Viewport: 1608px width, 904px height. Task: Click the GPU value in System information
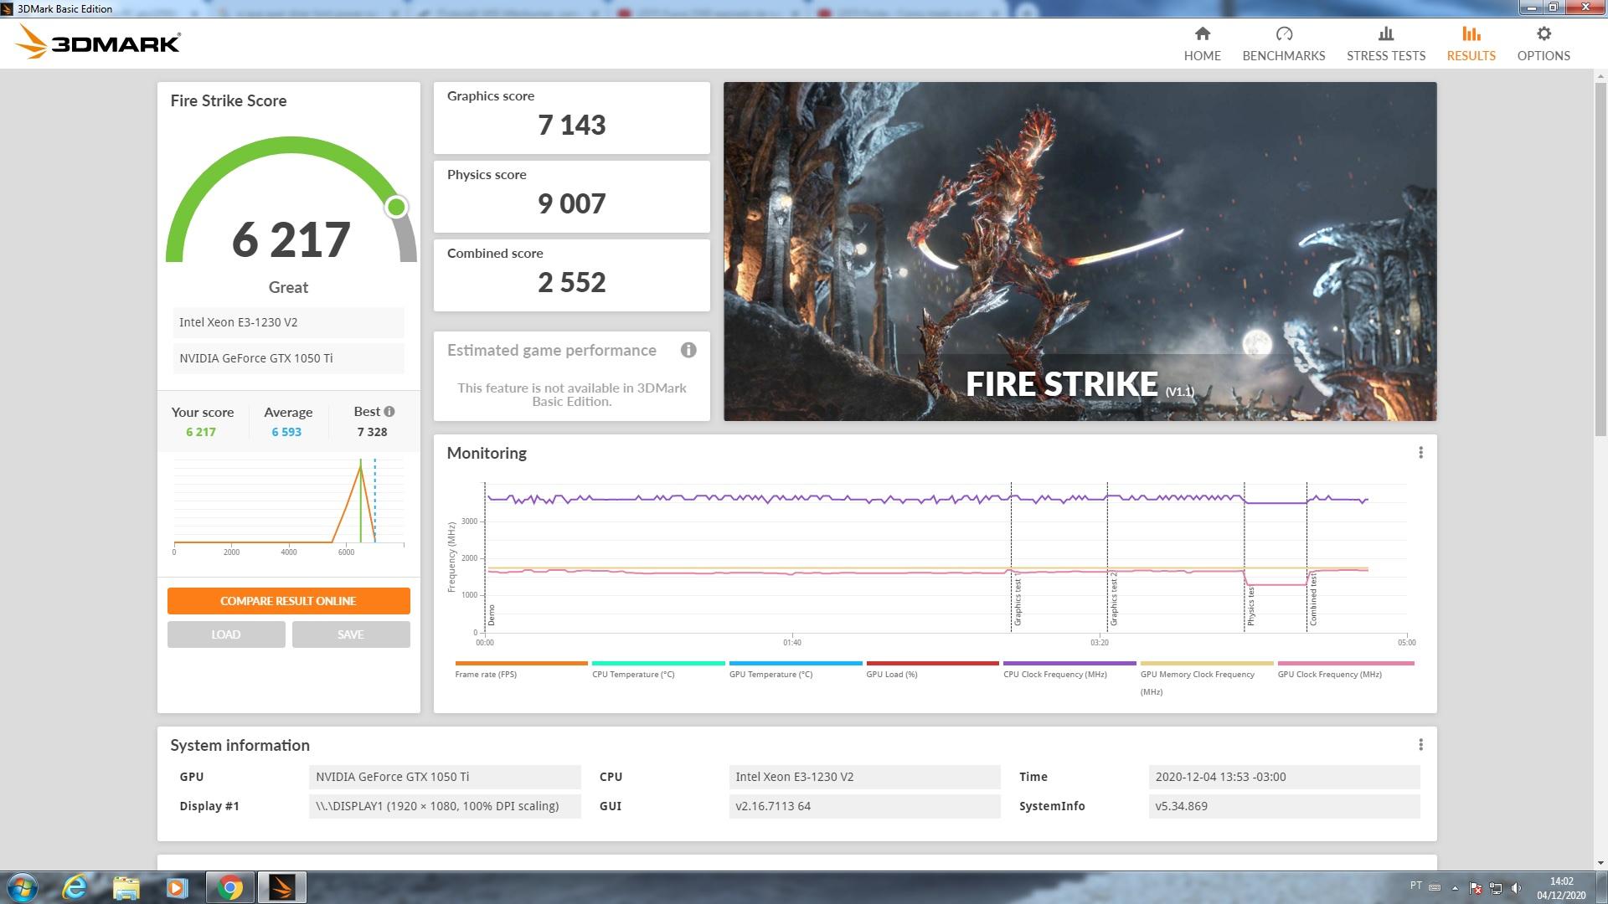coord(445,777)
